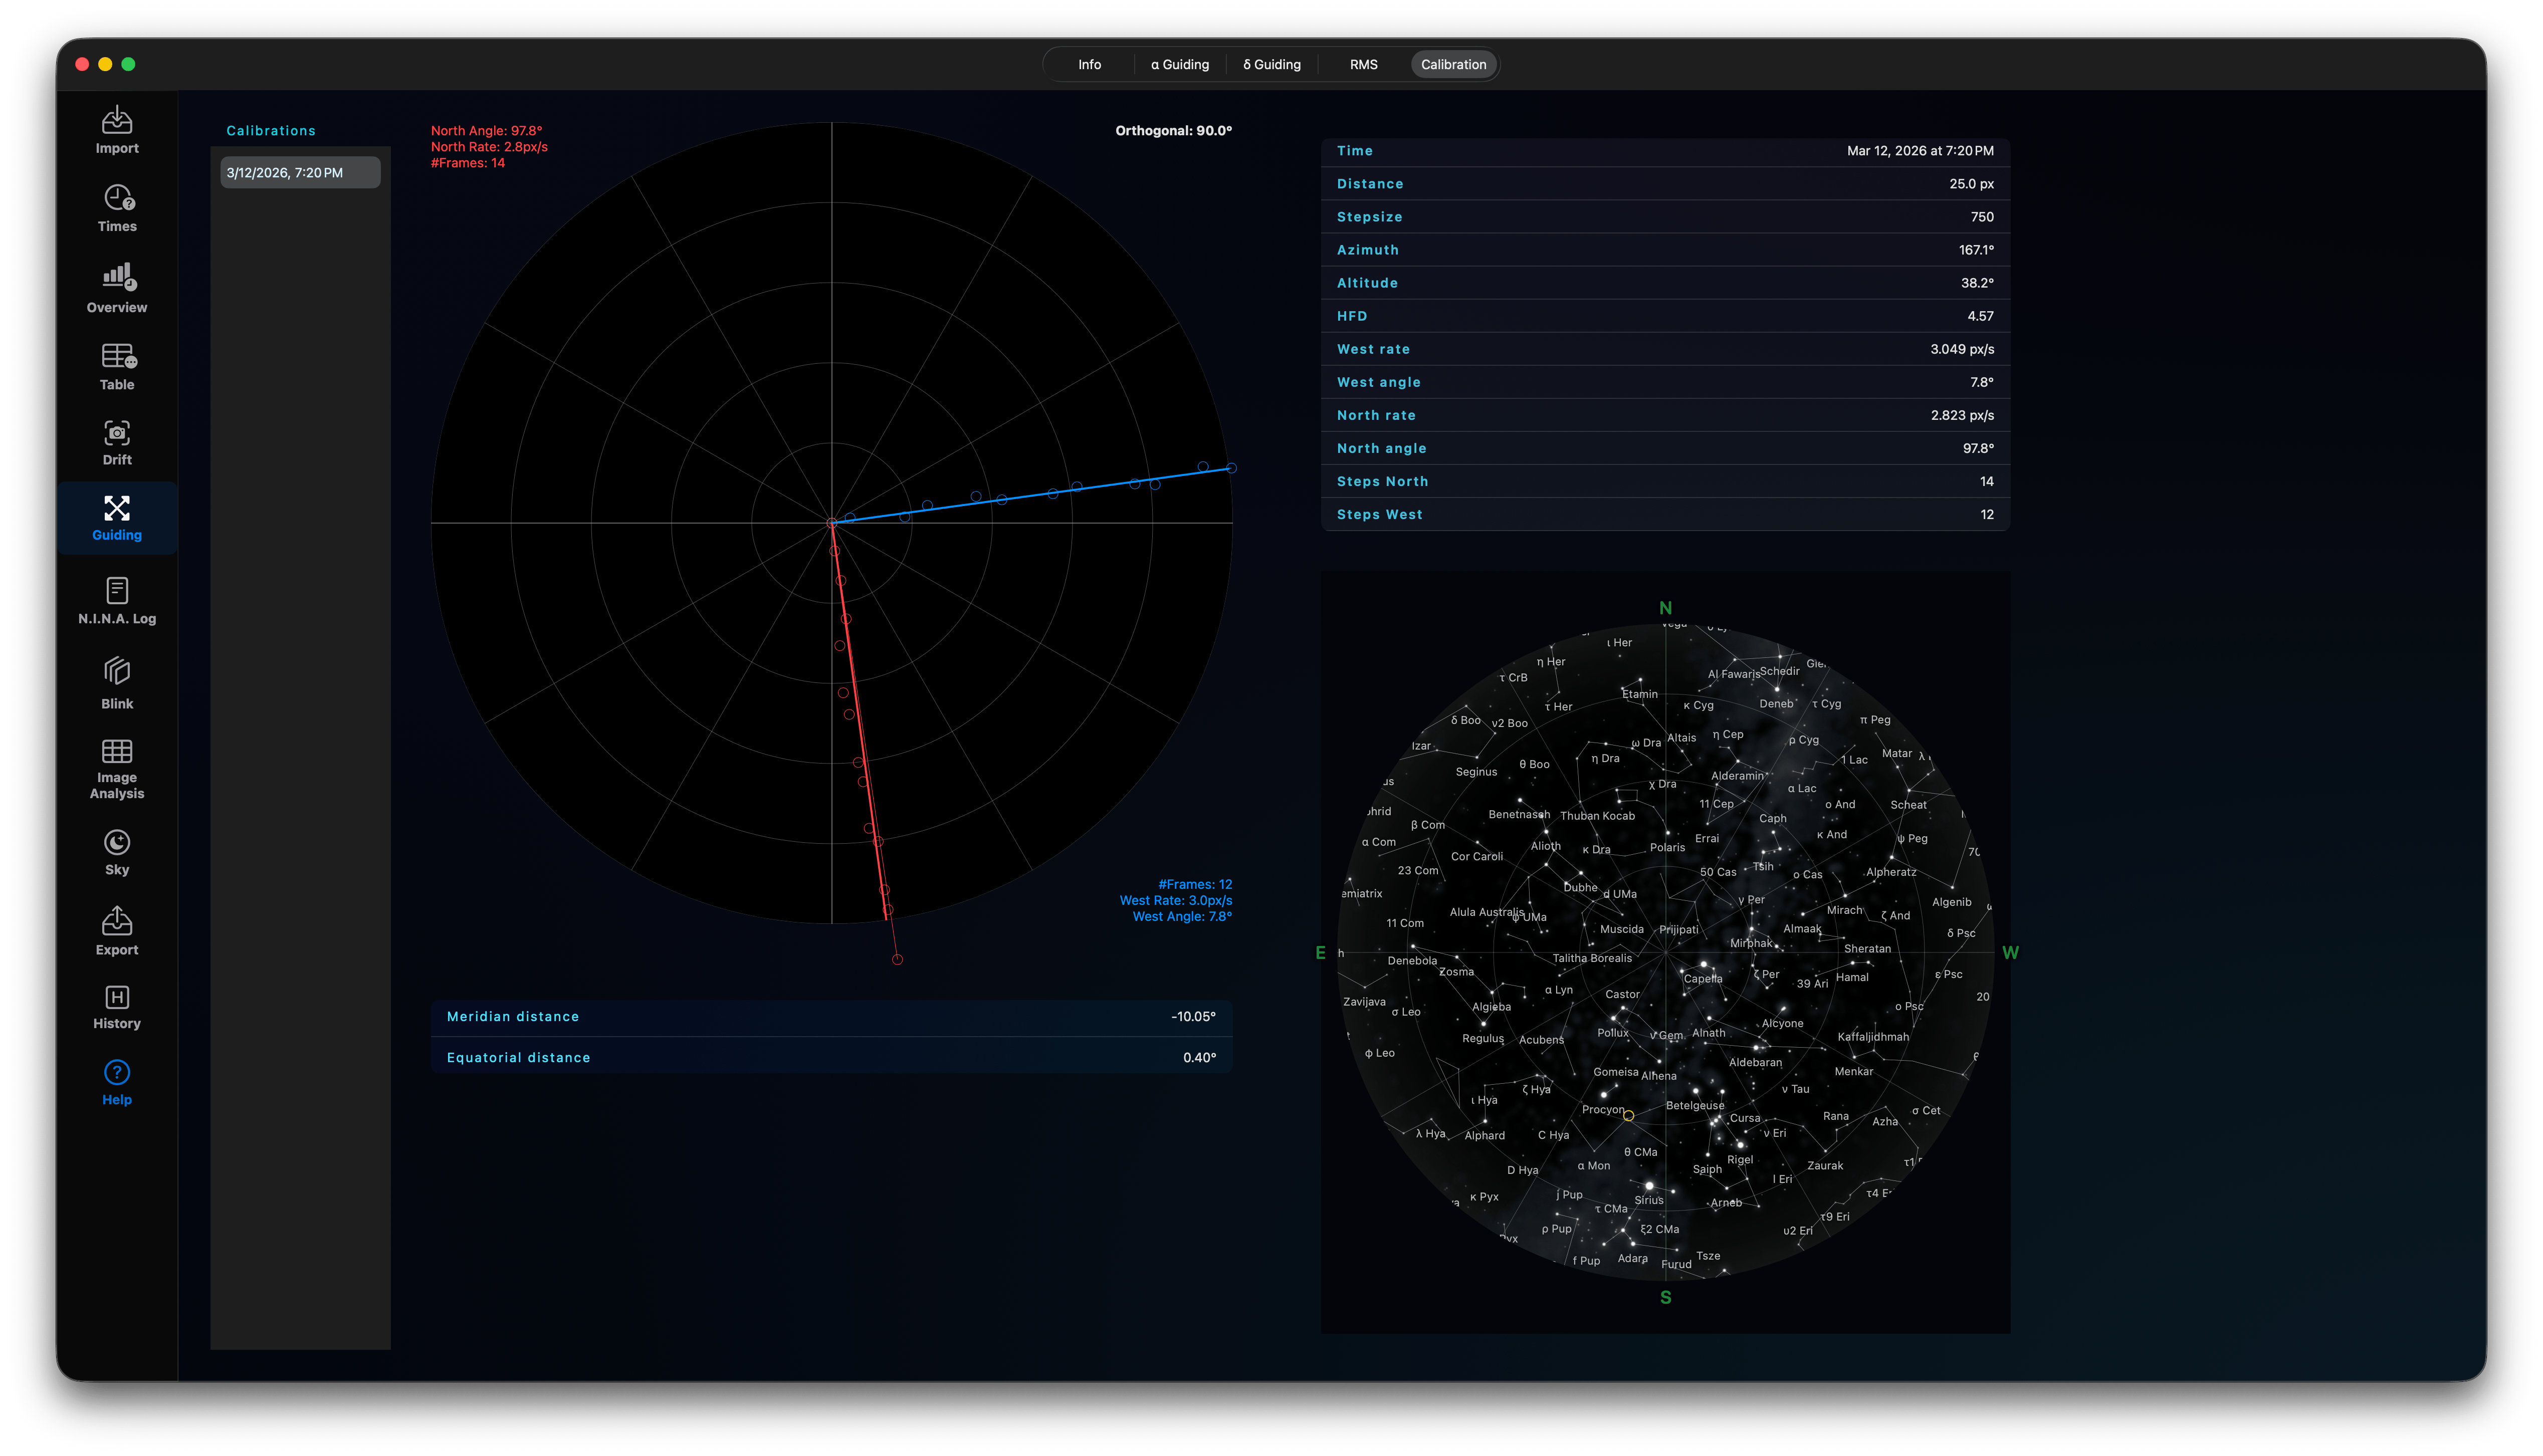
Task: Click the Meridian distance value -10.05°
Action: tap(1193, 1016)
